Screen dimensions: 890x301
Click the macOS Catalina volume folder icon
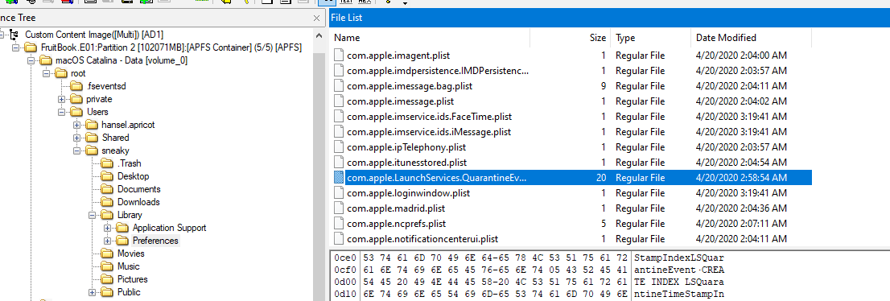click(45, 61)
